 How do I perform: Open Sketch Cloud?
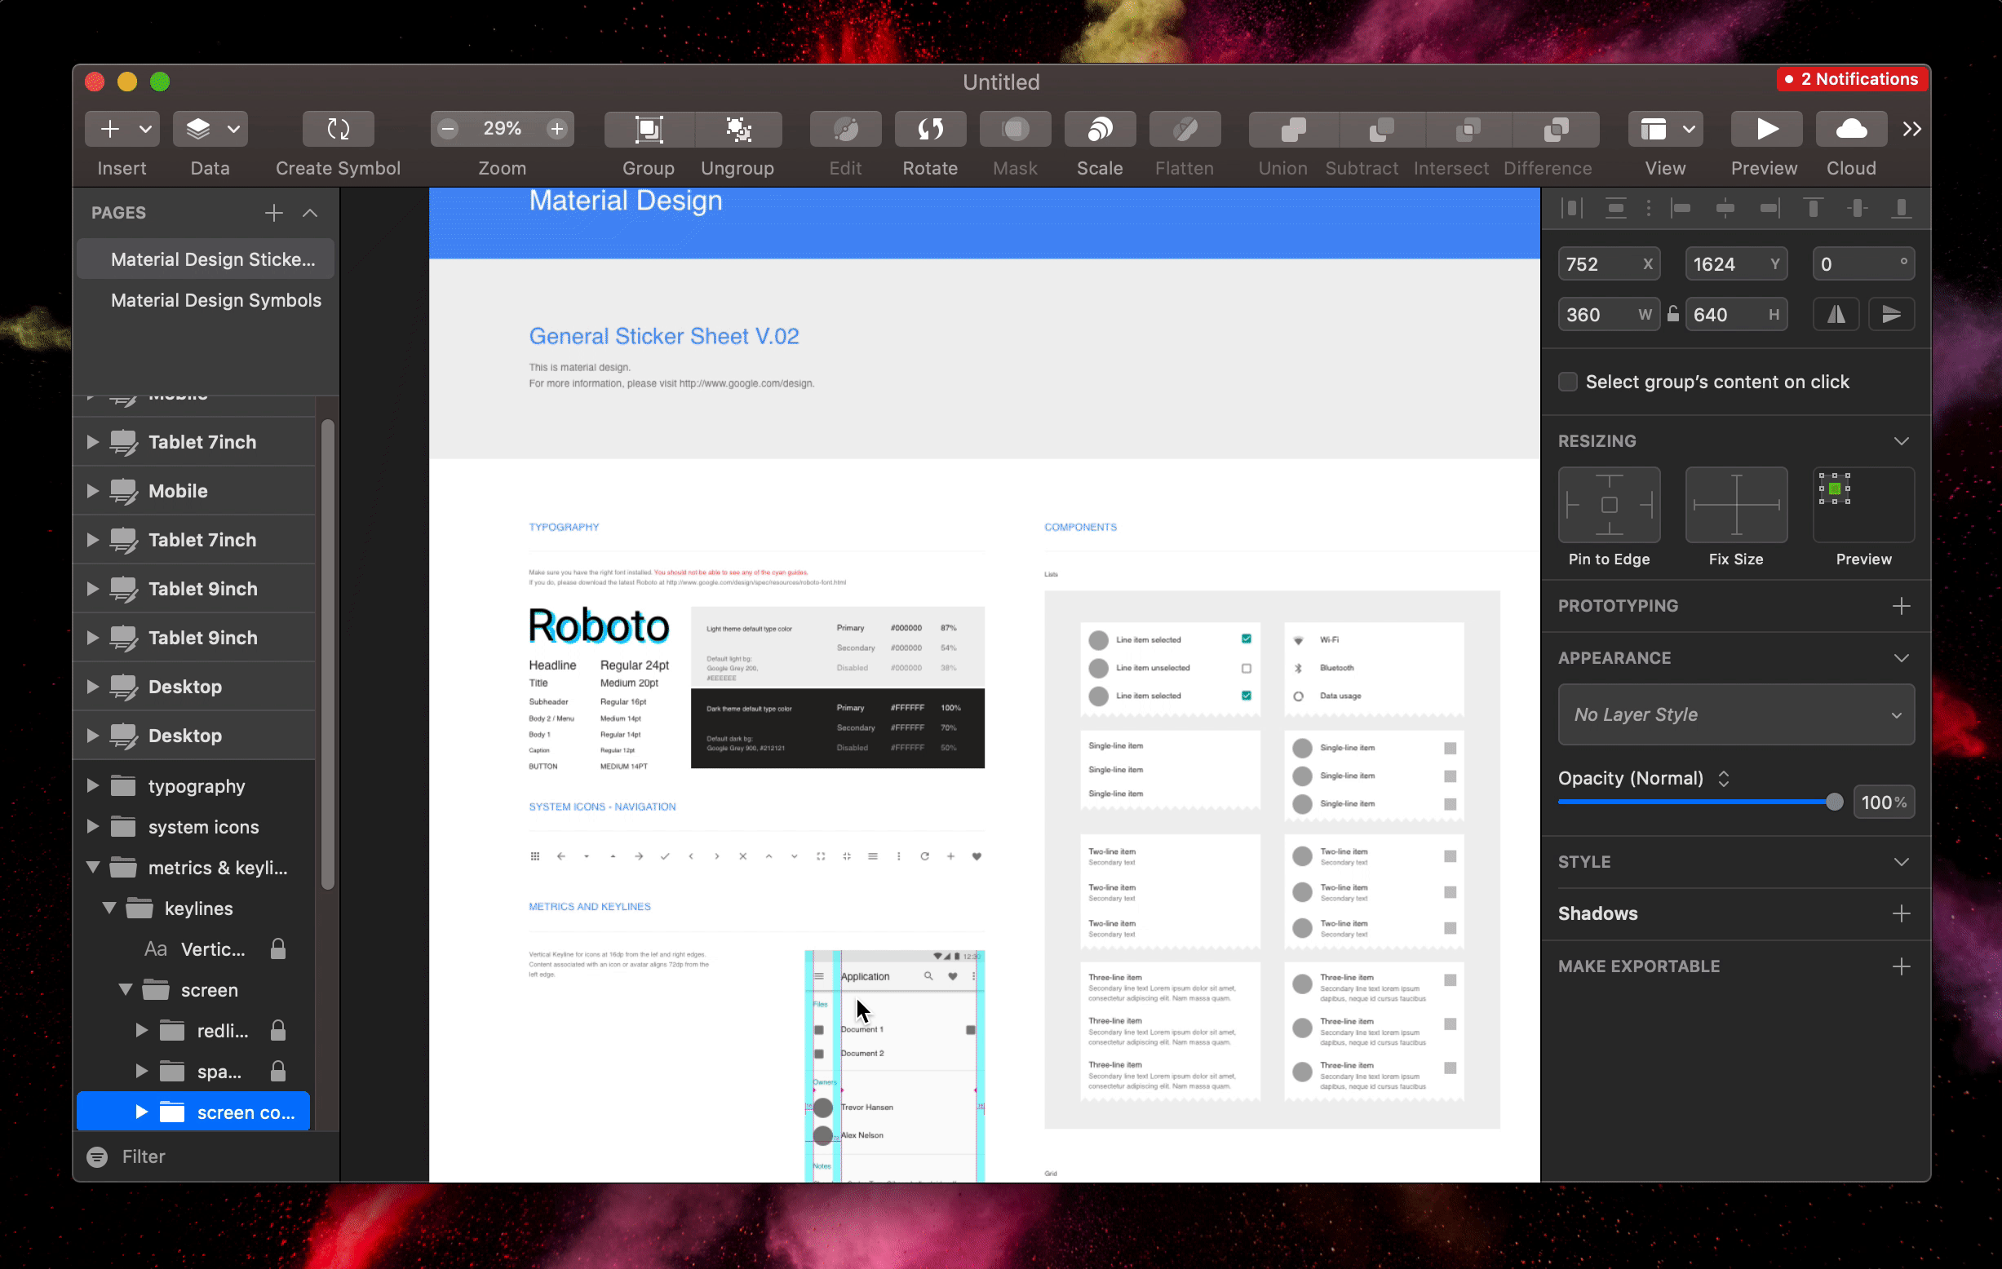1851,129
